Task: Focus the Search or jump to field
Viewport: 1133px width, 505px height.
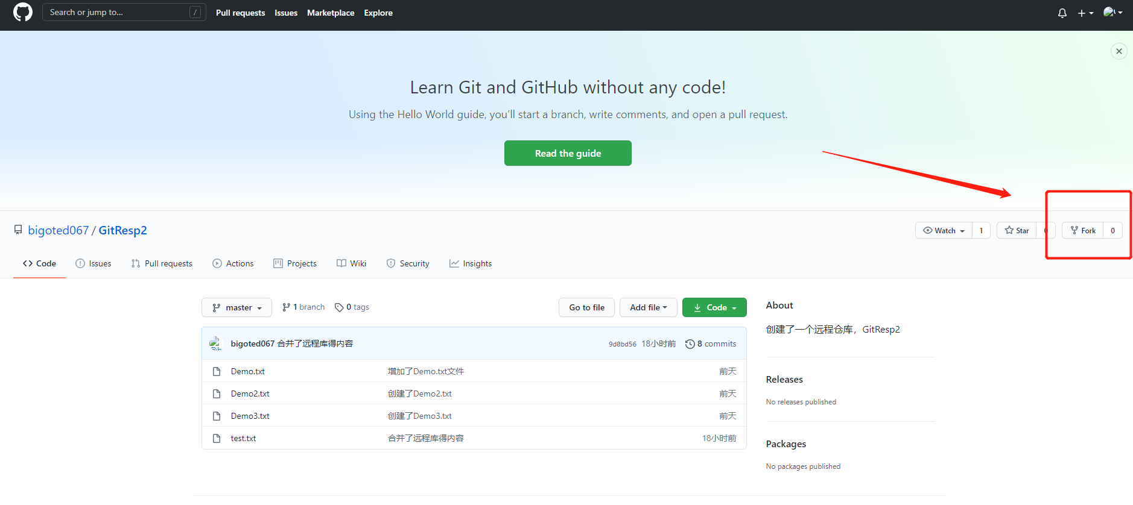Action: point(124,12)
